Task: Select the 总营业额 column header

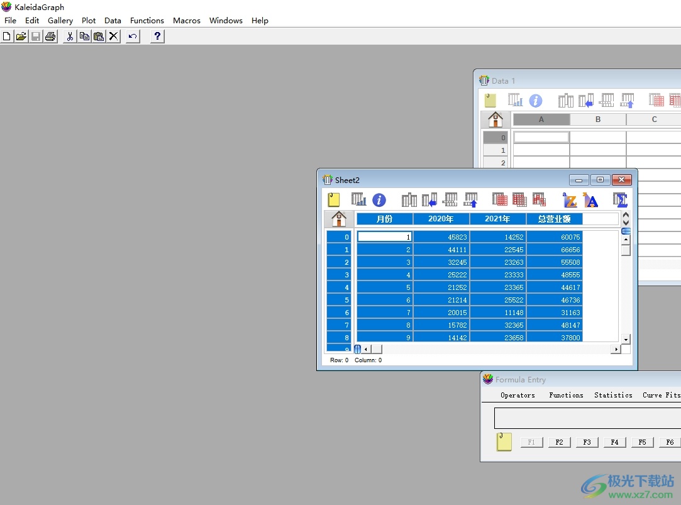Action: (x=554, y=219)
